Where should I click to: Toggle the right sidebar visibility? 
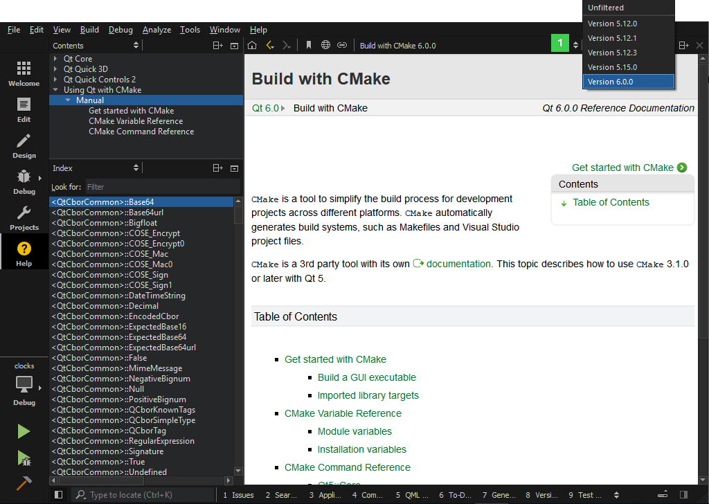point(683,495)
